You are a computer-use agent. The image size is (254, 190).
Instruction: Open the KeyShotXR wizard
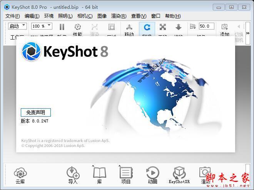click(x=179, y=175)
